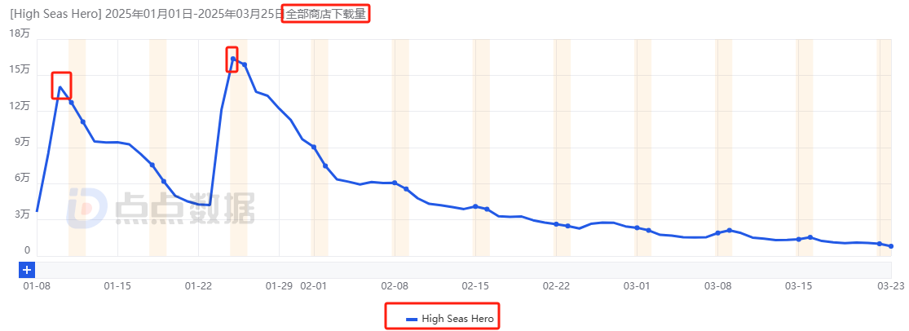This screenshot has height=331, width=909.
Task: Click the 01-22 x-axis date label
Action: point(199,286)
